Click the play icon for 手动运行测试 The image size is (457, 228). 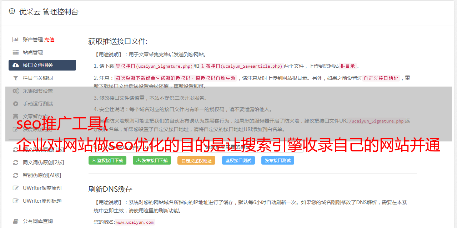[16, 104]
